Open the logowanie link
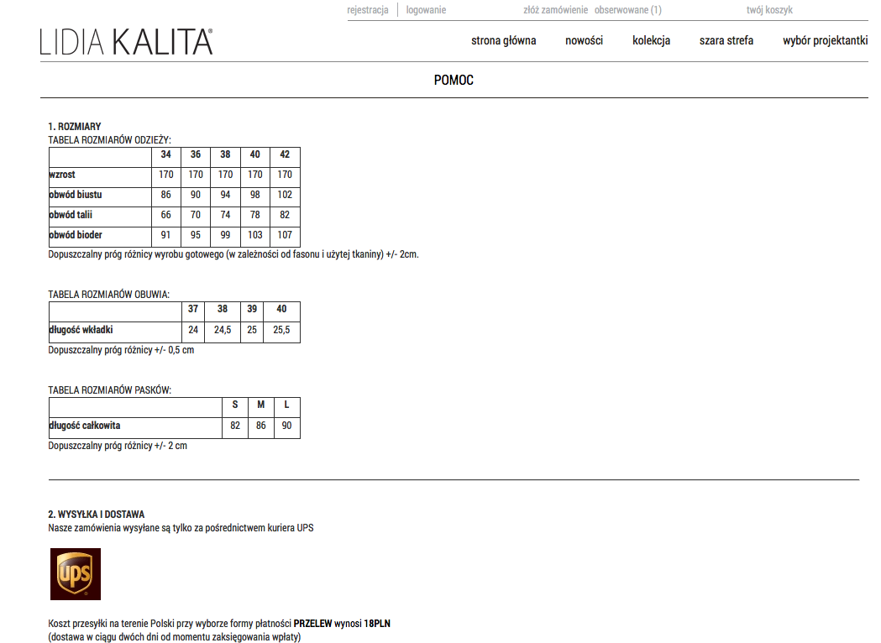This screenshot has width=881, height=643. 426,10
